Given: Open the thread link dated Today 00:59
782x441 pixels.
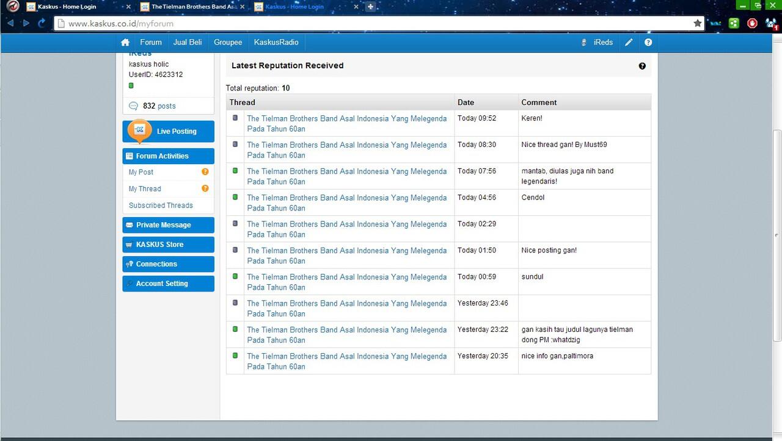Looking at the screenshot, I should click(x=346, y=282).
